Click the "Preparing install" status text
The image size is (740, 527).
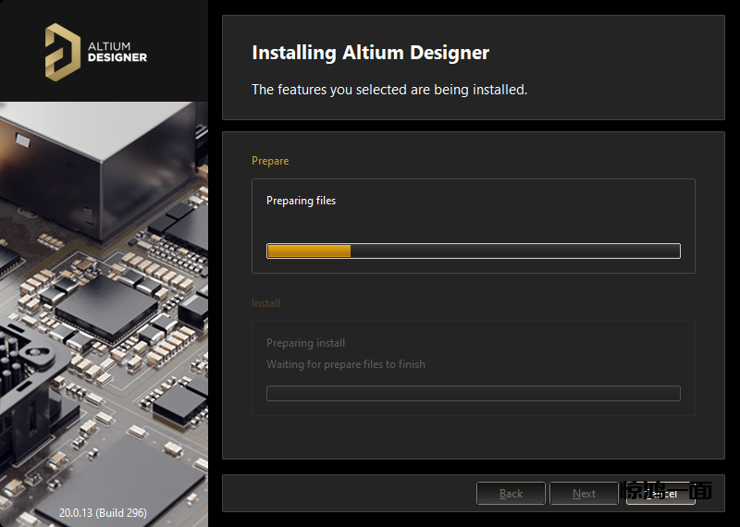pyautogui.click(x=305, y=343)
